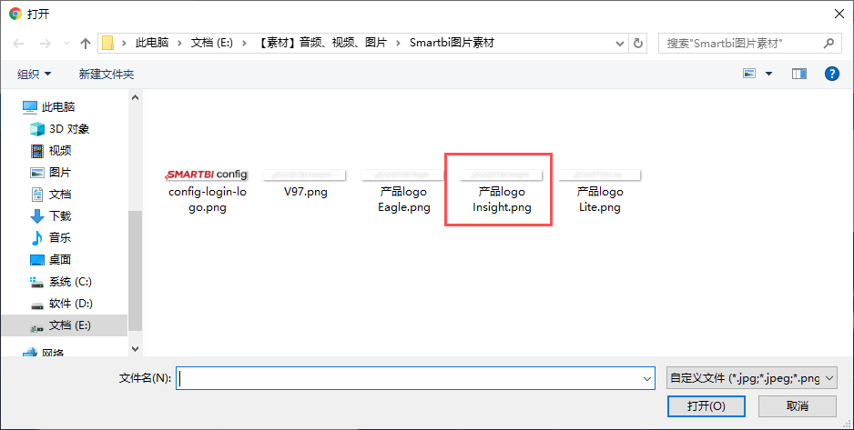Expand the 文件名 combo box dropdown

click(647, 378)
